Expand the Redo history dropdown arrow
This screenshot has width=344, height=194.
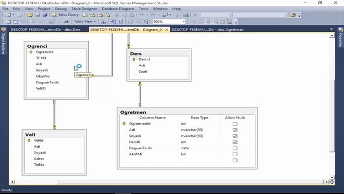click(x=159, y=15)
